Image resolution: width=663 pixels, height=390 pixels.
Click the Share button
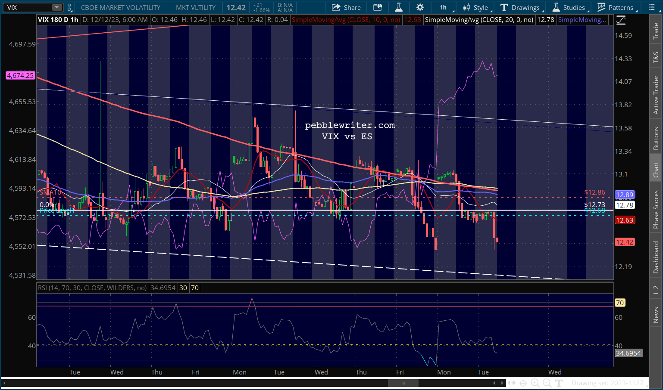pos(346,7)
